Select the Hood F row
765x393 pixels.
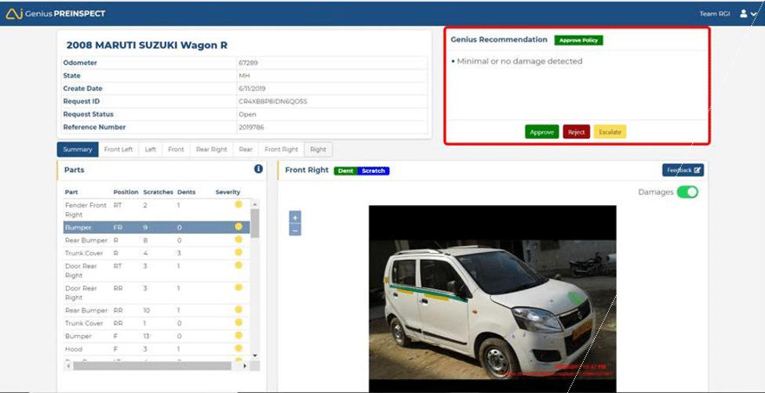coord(157,349)
